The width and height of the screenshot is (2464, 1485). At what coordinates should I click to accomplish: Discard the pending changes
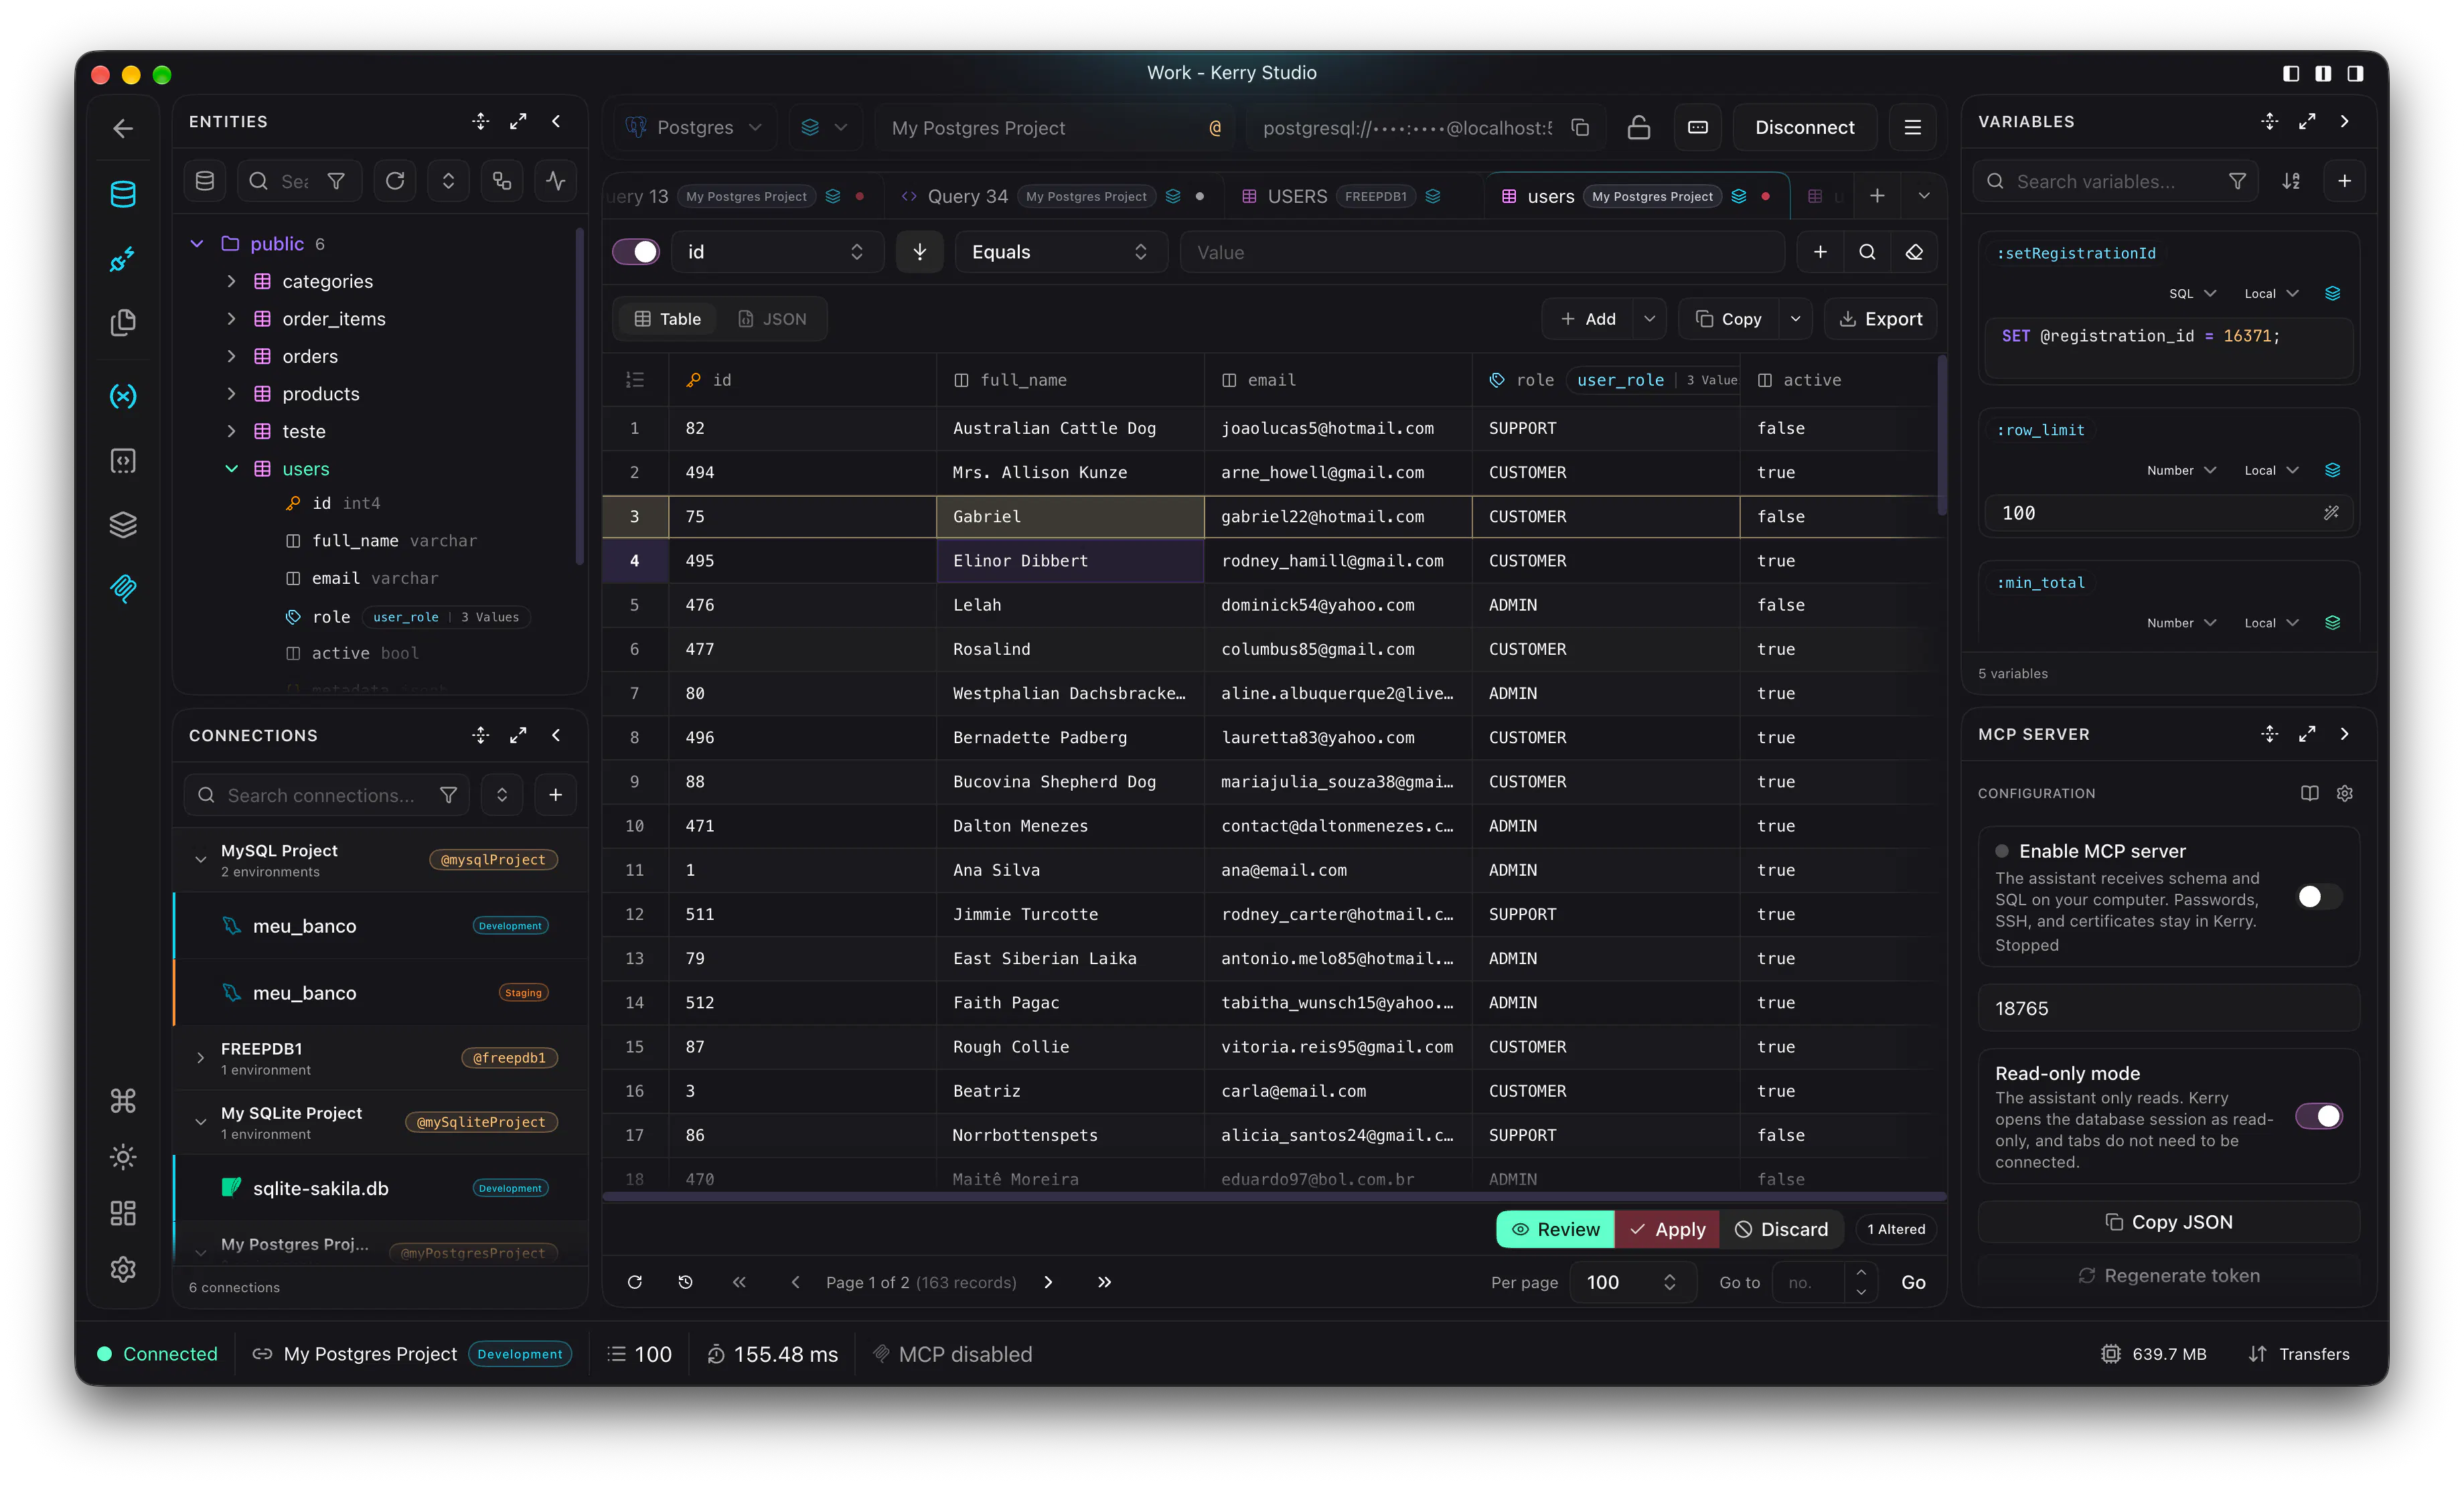(1781, 1229)
